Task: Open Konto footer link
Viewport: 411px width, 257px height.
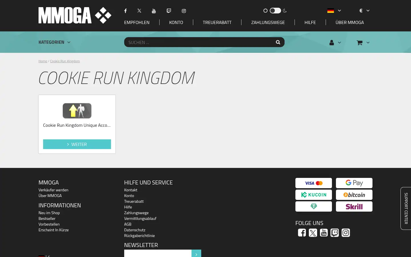Action: click(x=129, y=196)
